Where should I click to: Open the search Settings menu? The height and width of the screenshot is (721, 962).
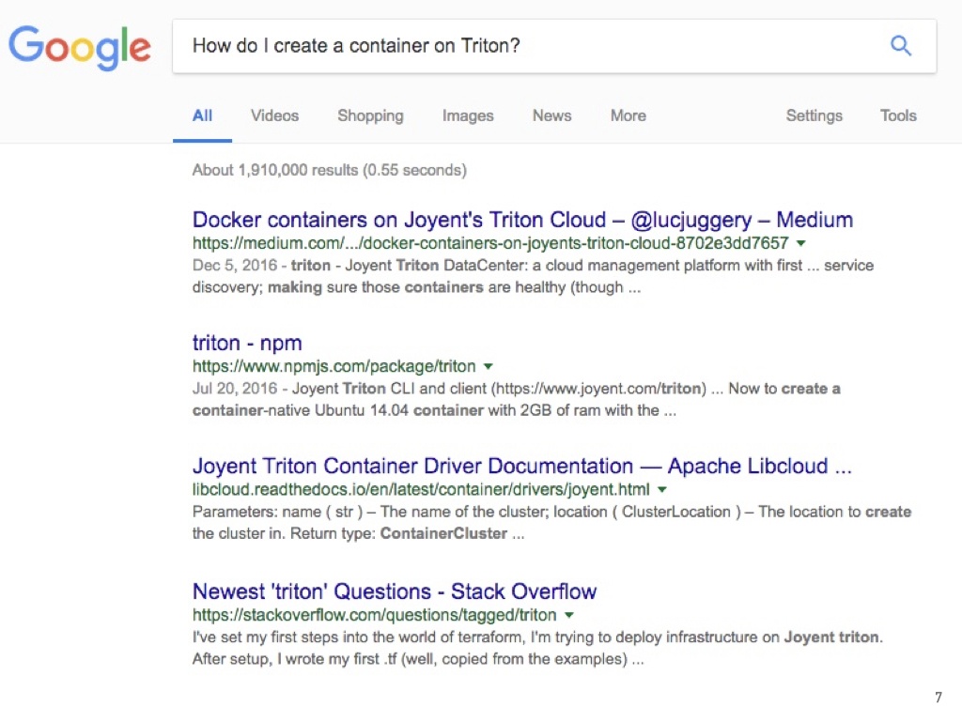[x=815, y=115]
